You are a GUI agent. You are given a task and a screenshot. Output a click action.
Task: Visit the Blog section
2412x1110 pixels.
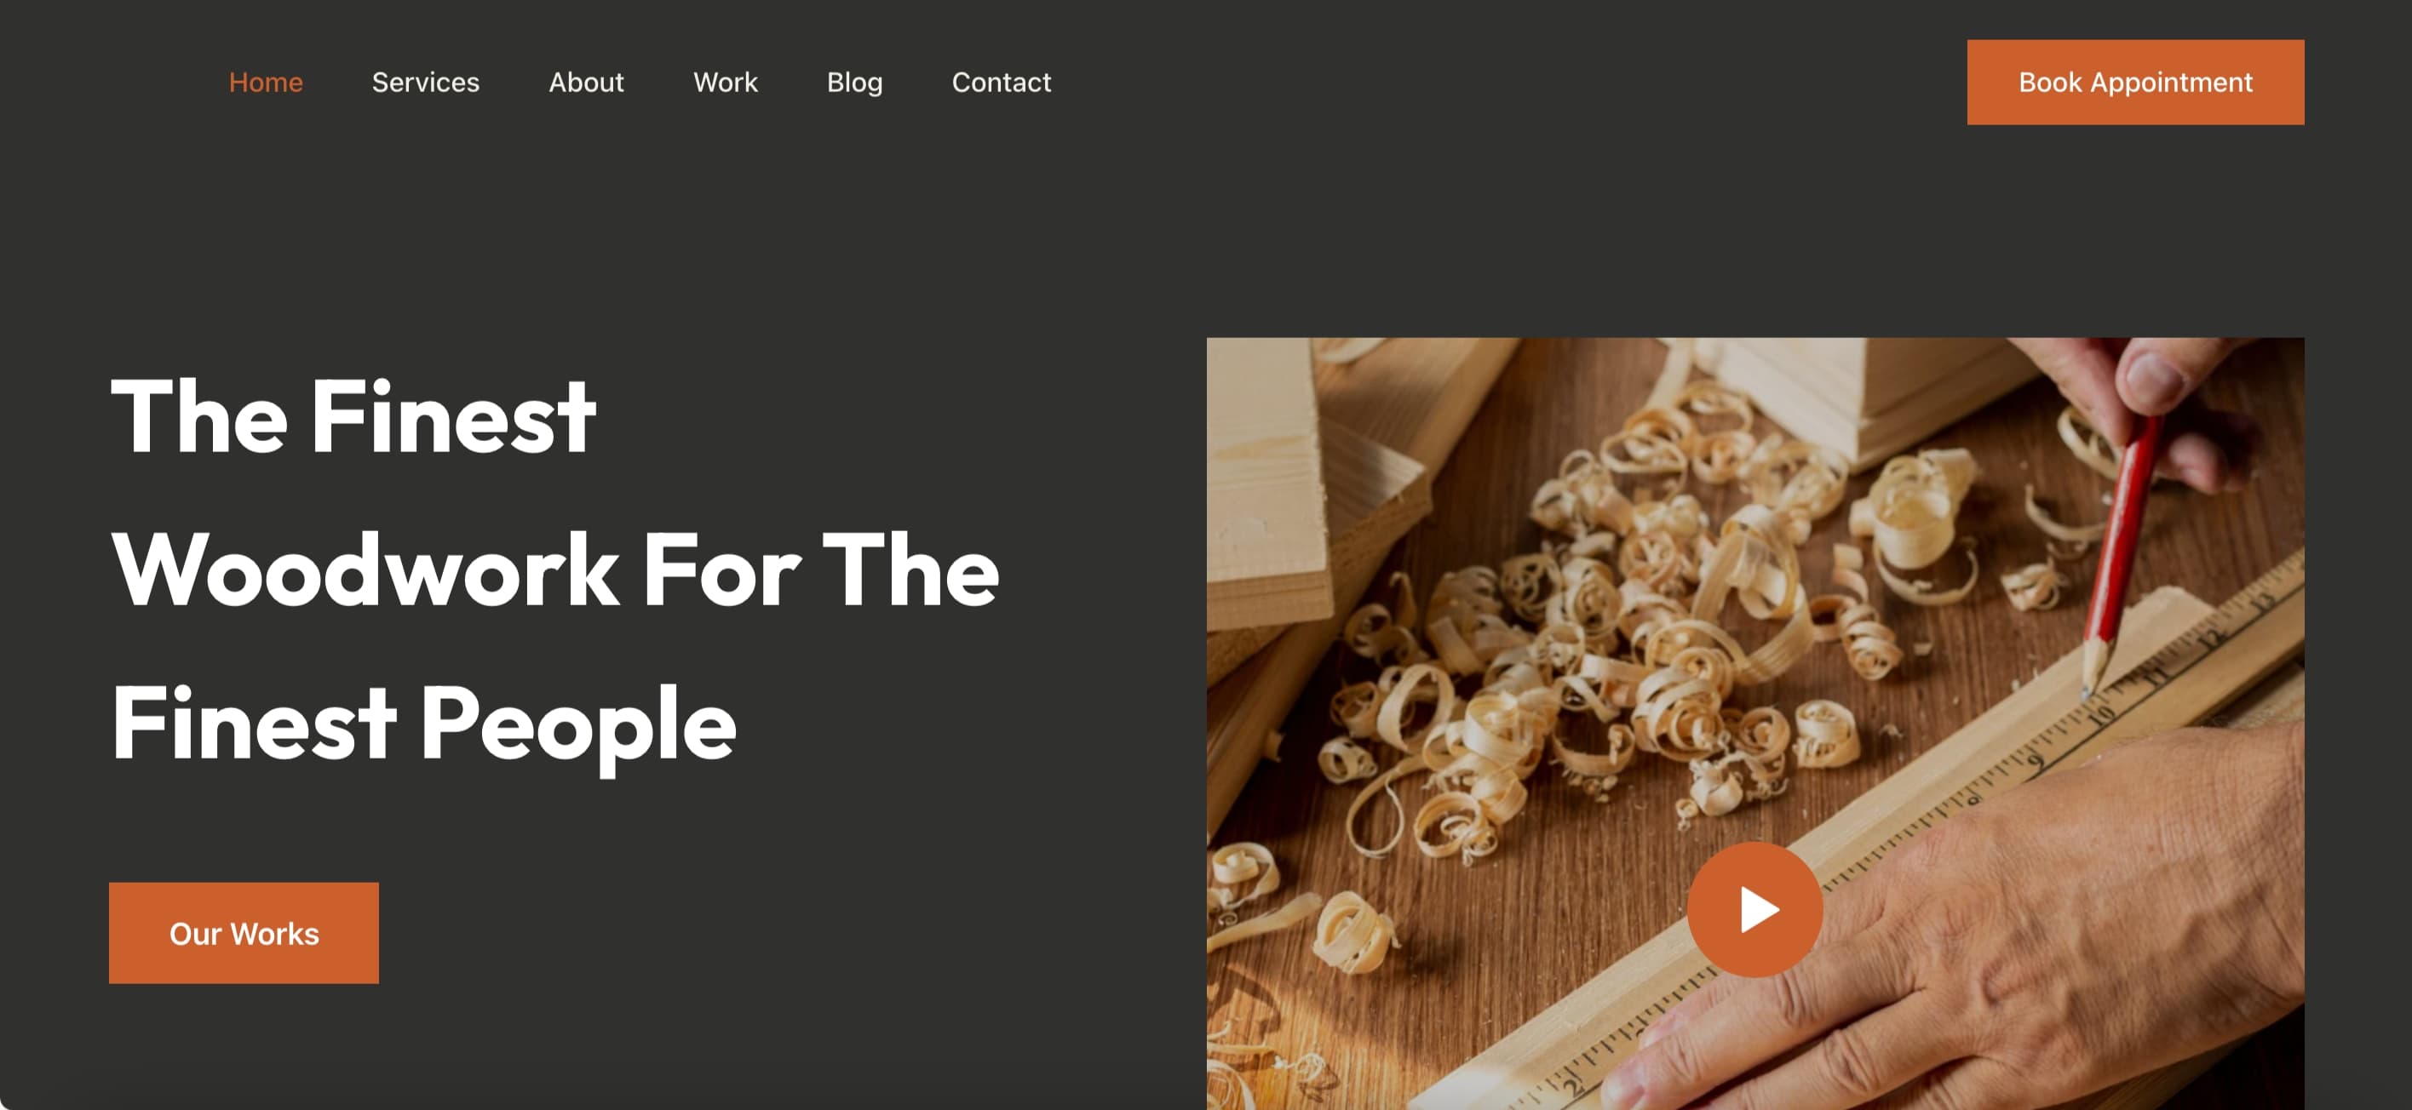coord(855,83)
